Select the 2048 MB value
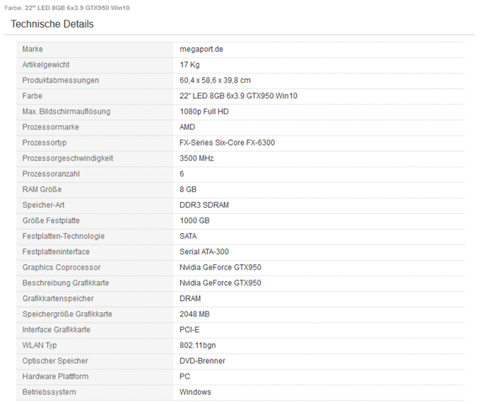Screen dimensions: 489x404 (194, 315)
